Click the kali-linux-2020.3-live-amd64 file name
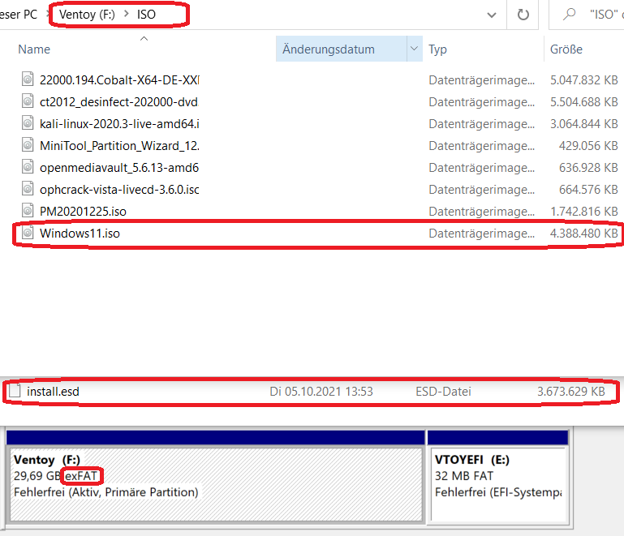The image size is (624, 536). pos(119,124)
